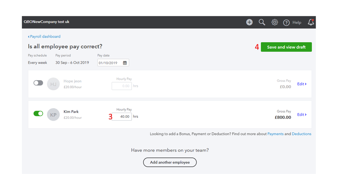
Task: Click the Save and view draft button
Action: pyautogui.click(x=286, y=47)
